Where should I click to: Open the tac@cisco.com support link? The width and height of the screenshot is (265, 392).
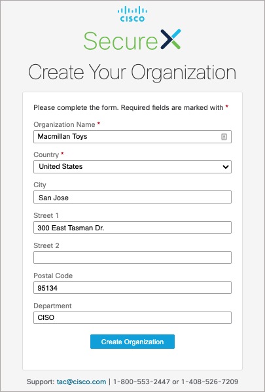[82, 382]
